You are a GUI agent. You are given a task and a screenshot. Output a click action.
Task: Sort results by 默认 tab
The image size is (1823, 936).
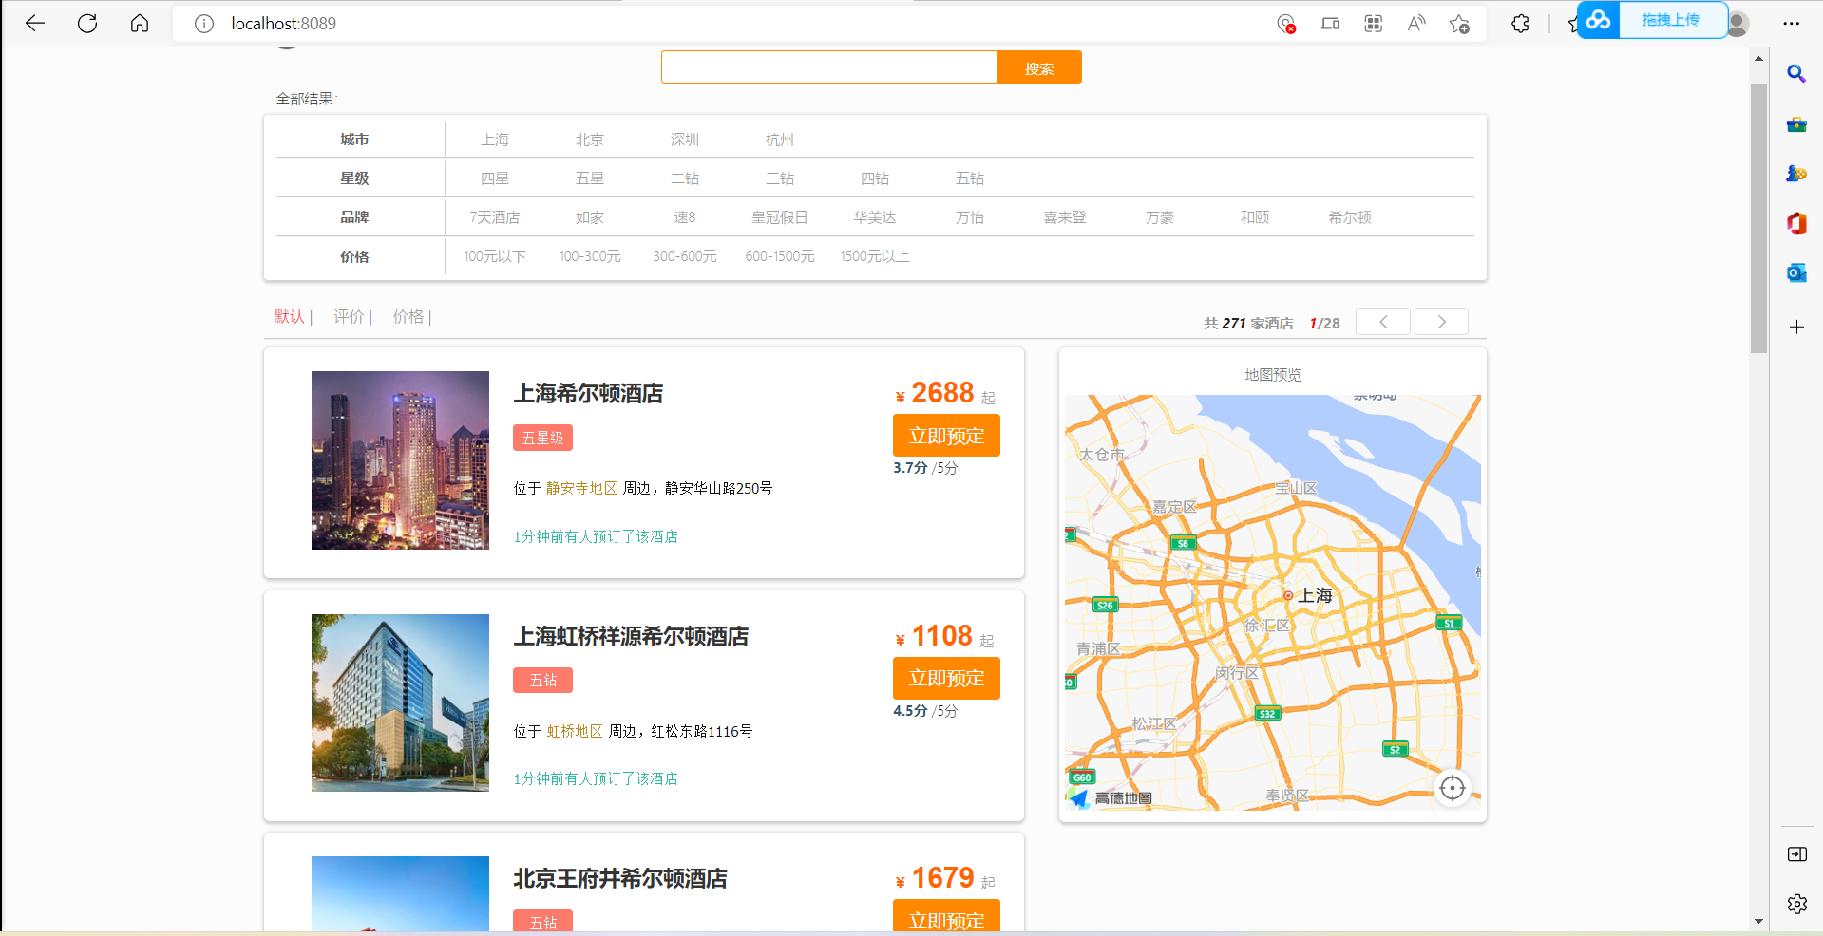pyautogui.click(x=290, y=317)
